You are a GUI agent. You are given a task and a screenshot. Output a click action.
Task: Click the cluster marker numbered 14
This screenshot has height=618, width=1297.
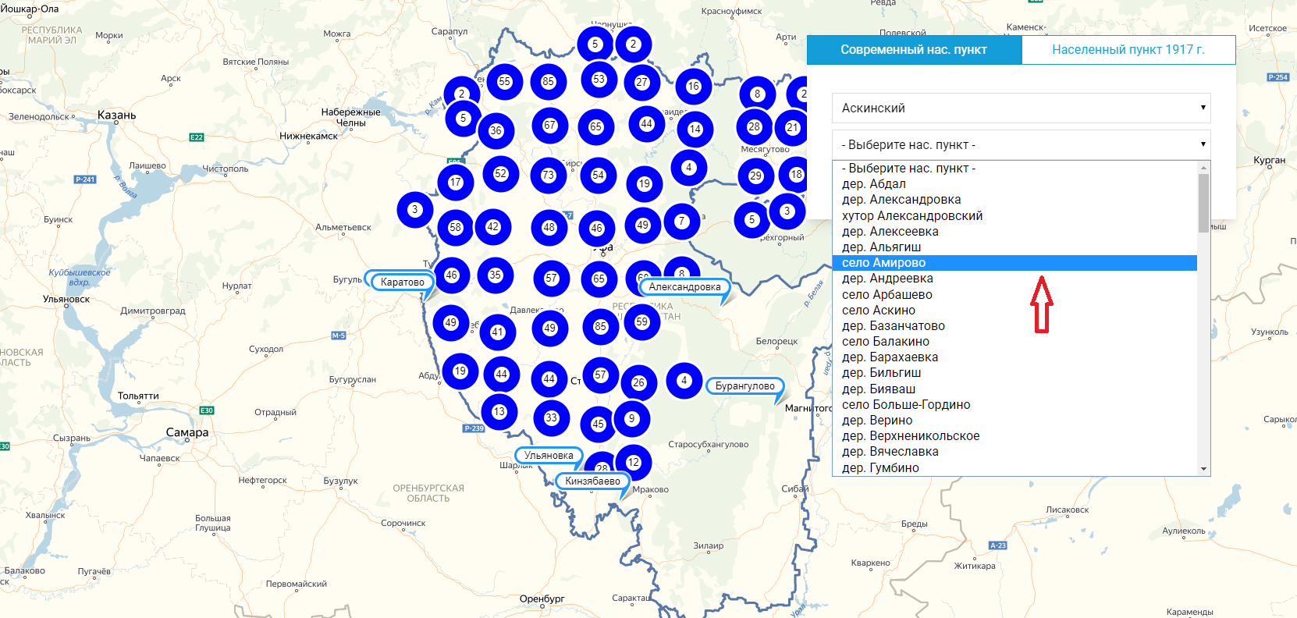pyautogui.click(x=695, y=130)
